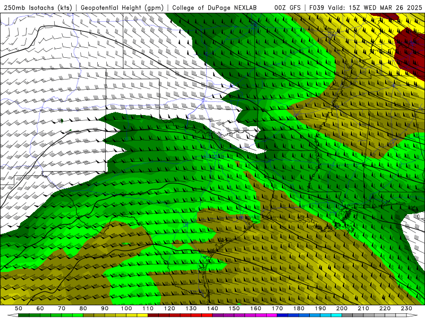Click the 190 label on the color scale
425x318 pixels.
coord(320,308)
